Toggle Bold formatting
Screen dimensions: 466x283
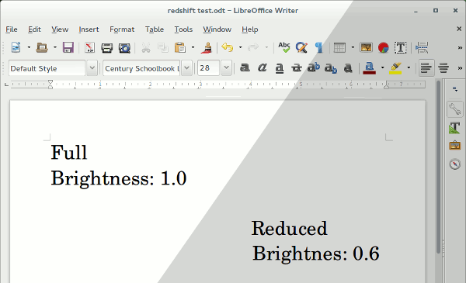tap(245, 68)
